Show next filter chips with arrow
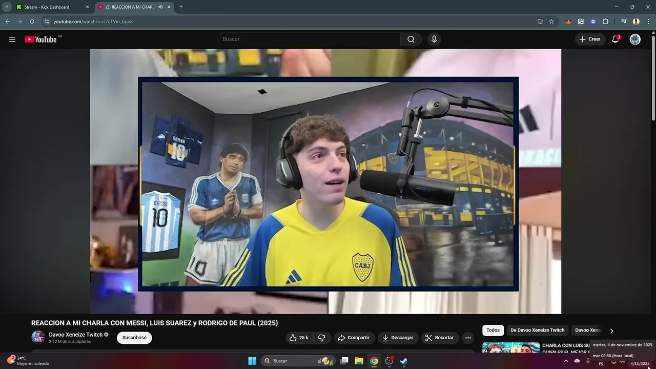Image resolution: width=656 pixels, height=369 pixels. 611,331
